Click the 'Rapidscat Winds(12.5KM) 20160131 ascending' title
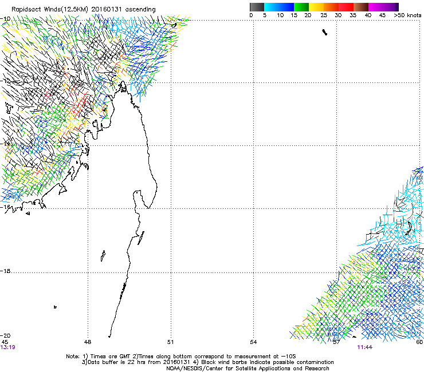The image size is (424, 372). pyautogui.click(x=84, y=10)
